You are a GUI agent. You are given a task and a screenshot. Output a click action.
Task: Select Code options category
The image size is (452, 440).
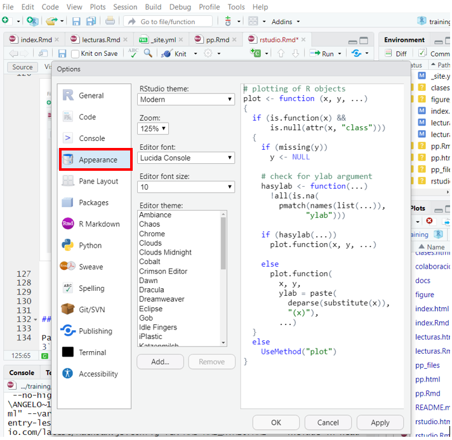(94, 117)
